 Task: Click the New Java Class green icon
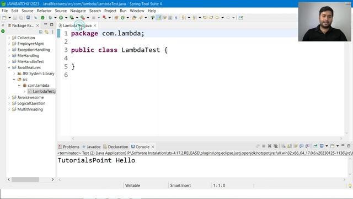point(122,18)
